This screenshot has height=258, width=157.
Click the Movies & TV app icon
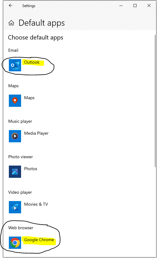(15, 207)
